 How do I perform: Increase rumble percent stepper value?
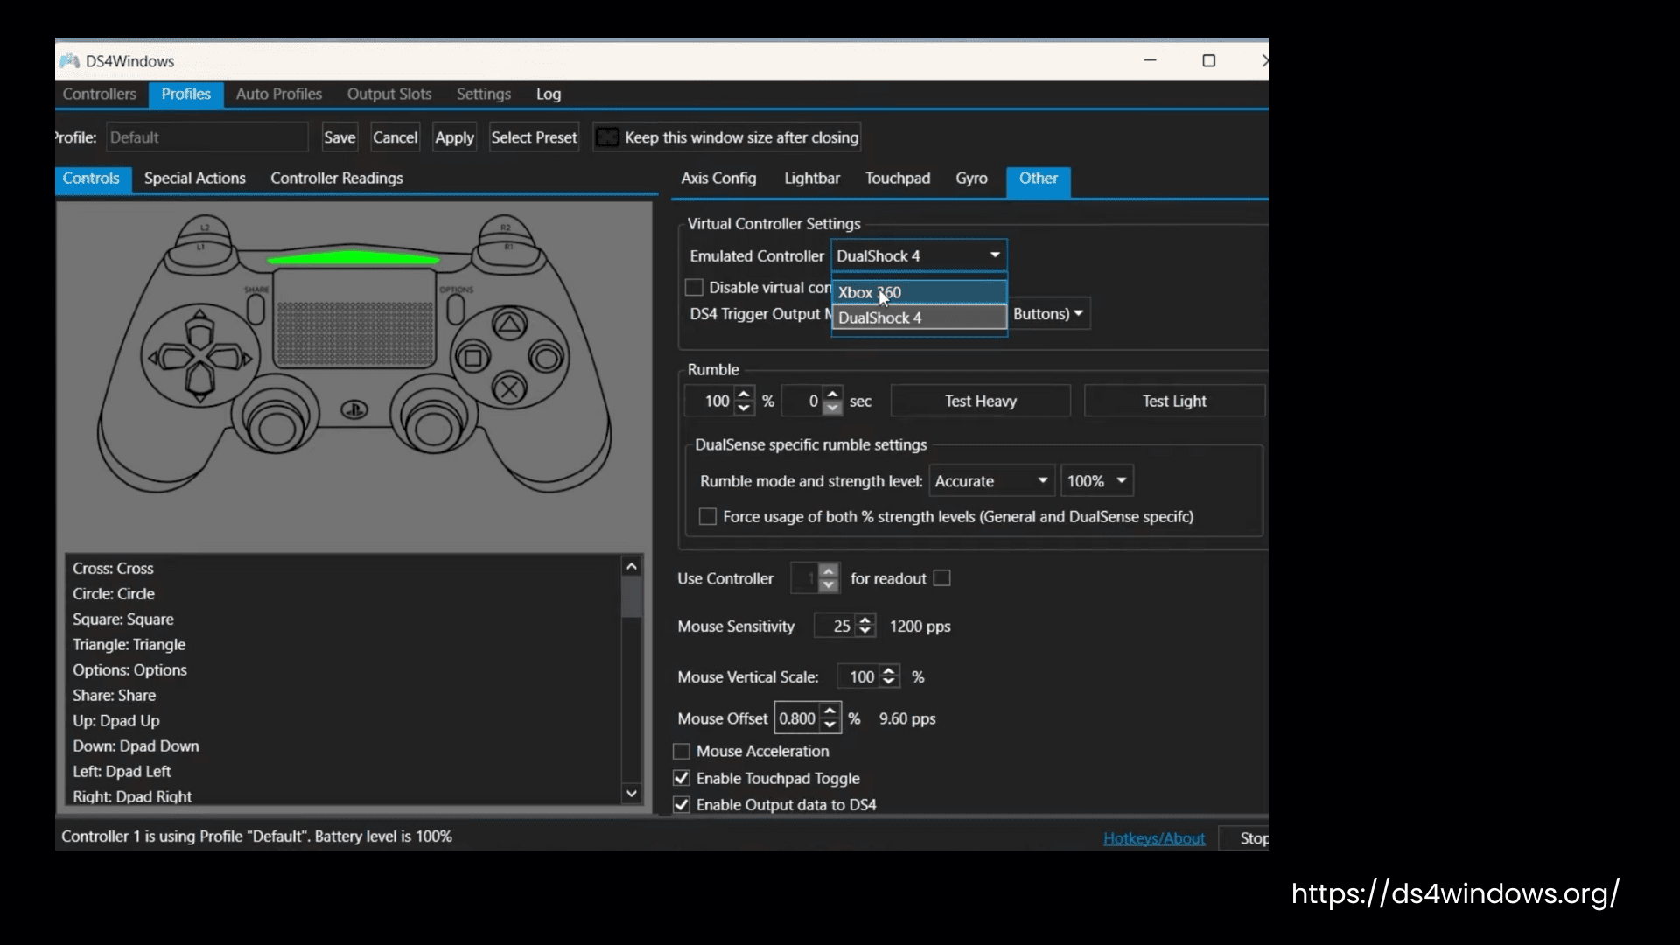pyautogui.click(x=744, y=394)
